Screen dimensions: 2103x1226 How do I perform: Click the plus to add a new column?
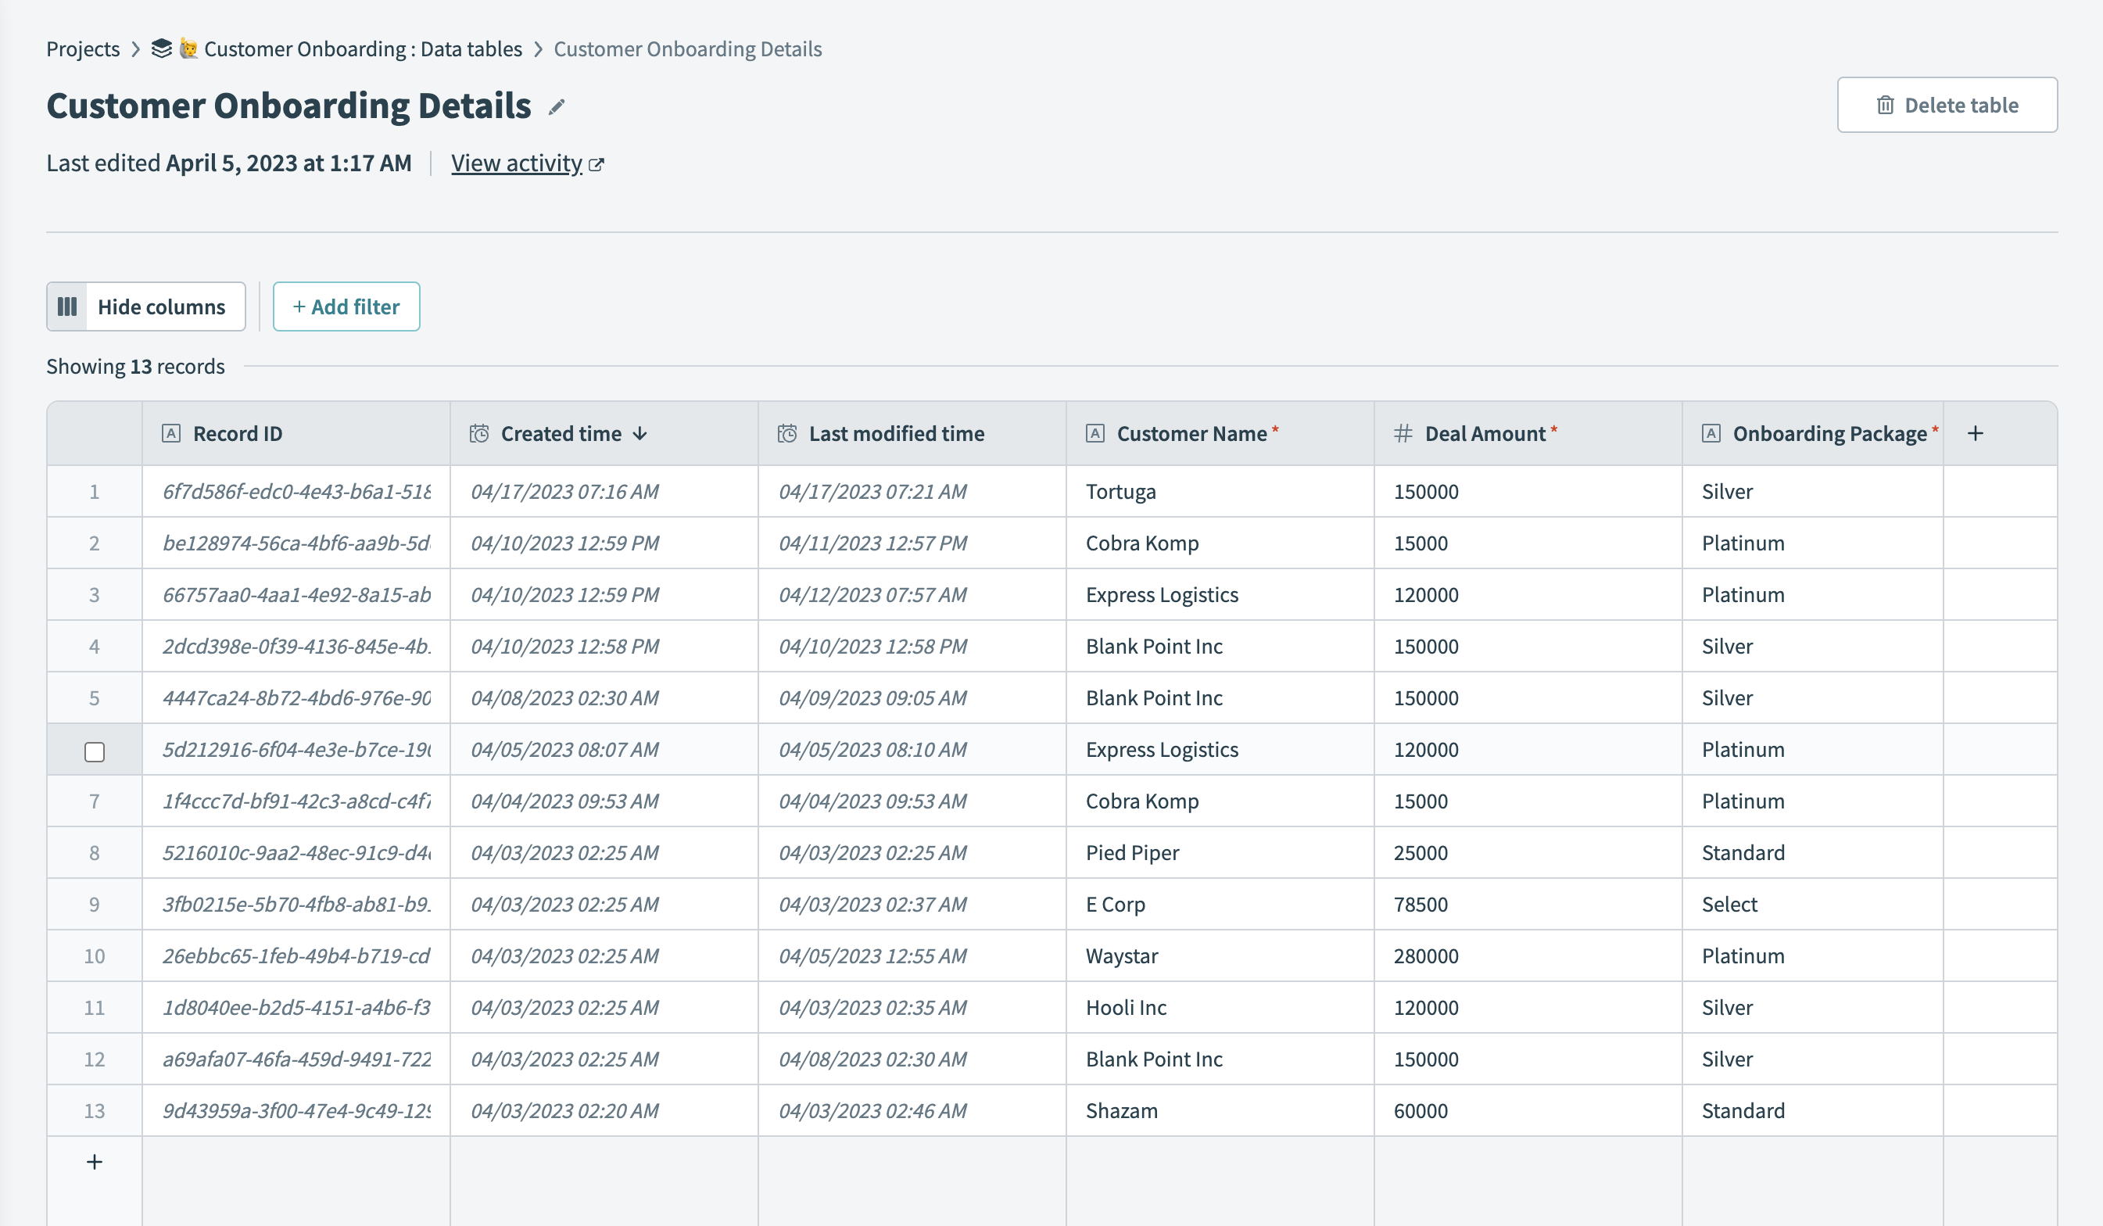pos(1975,433)
